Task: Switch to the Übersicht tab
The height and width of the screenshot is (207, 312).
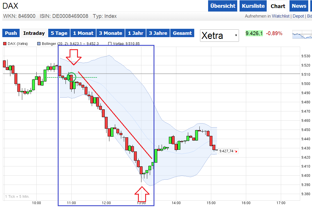Action: (x=223, y=6)
